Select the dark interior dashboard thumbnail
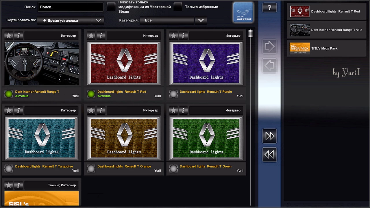 (x=42, y=63)
